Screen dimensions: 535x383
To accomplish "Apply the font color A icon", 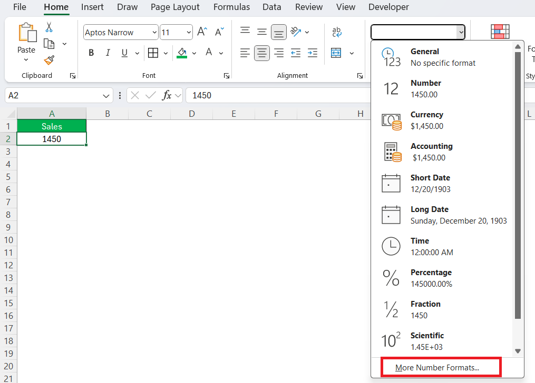I will [x=209, y=53].
